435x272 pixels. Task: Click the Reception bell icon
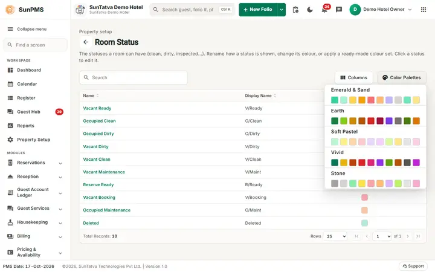point(10,176)
